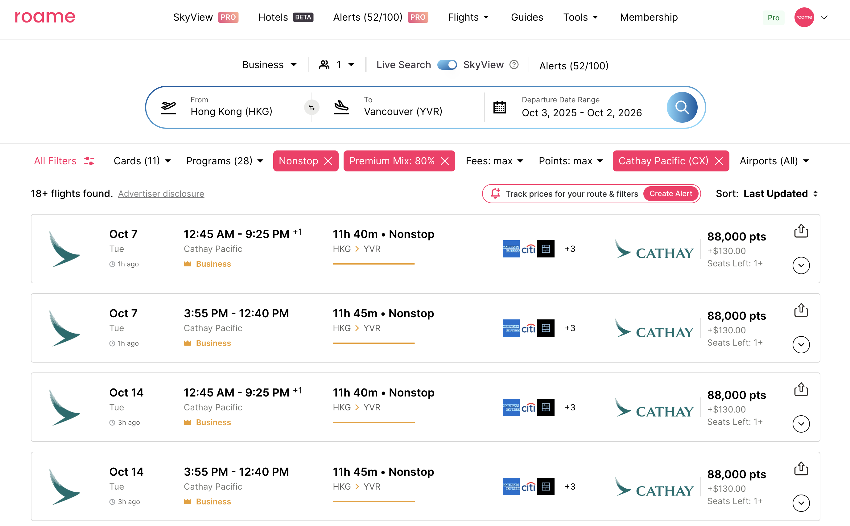Viewport: 850px width, 526px height.
Task: Open the Advertiser disclosure link
Action: (x=161, y=194)
